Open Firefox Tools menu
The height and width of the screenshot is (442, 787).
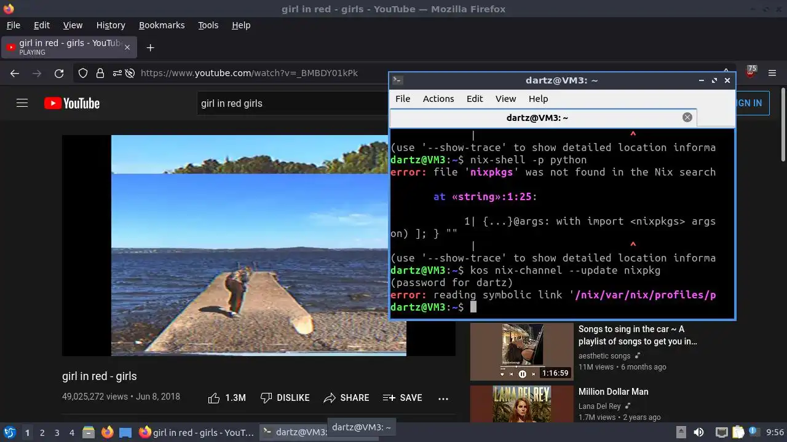coord(208,25)
